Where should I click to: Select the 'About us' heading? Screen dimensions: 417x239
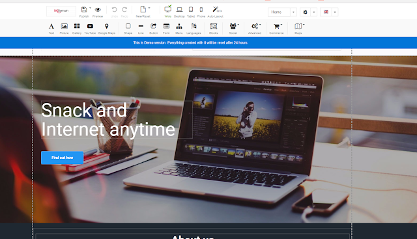click(x=193, y=237)
